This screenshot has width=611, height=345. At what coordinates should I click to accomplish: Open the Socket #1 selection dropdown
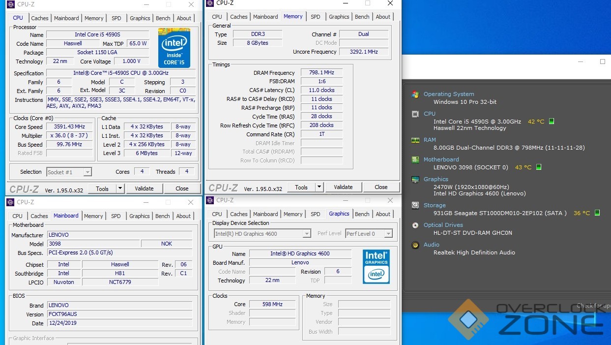[69, 172]
